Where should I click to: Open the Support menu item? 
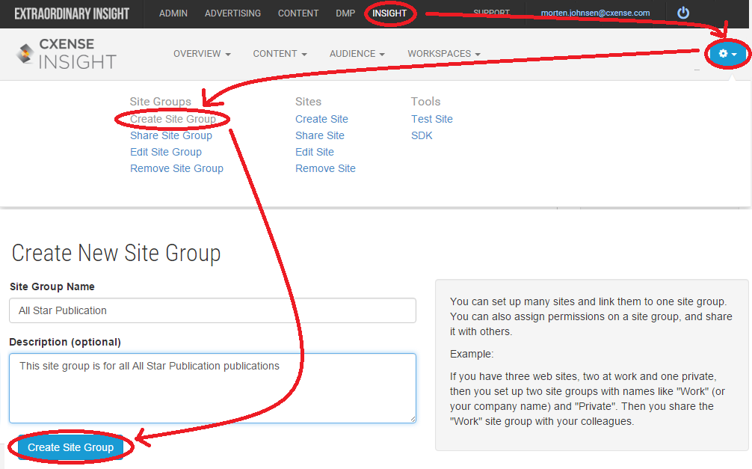pos(491,13)
